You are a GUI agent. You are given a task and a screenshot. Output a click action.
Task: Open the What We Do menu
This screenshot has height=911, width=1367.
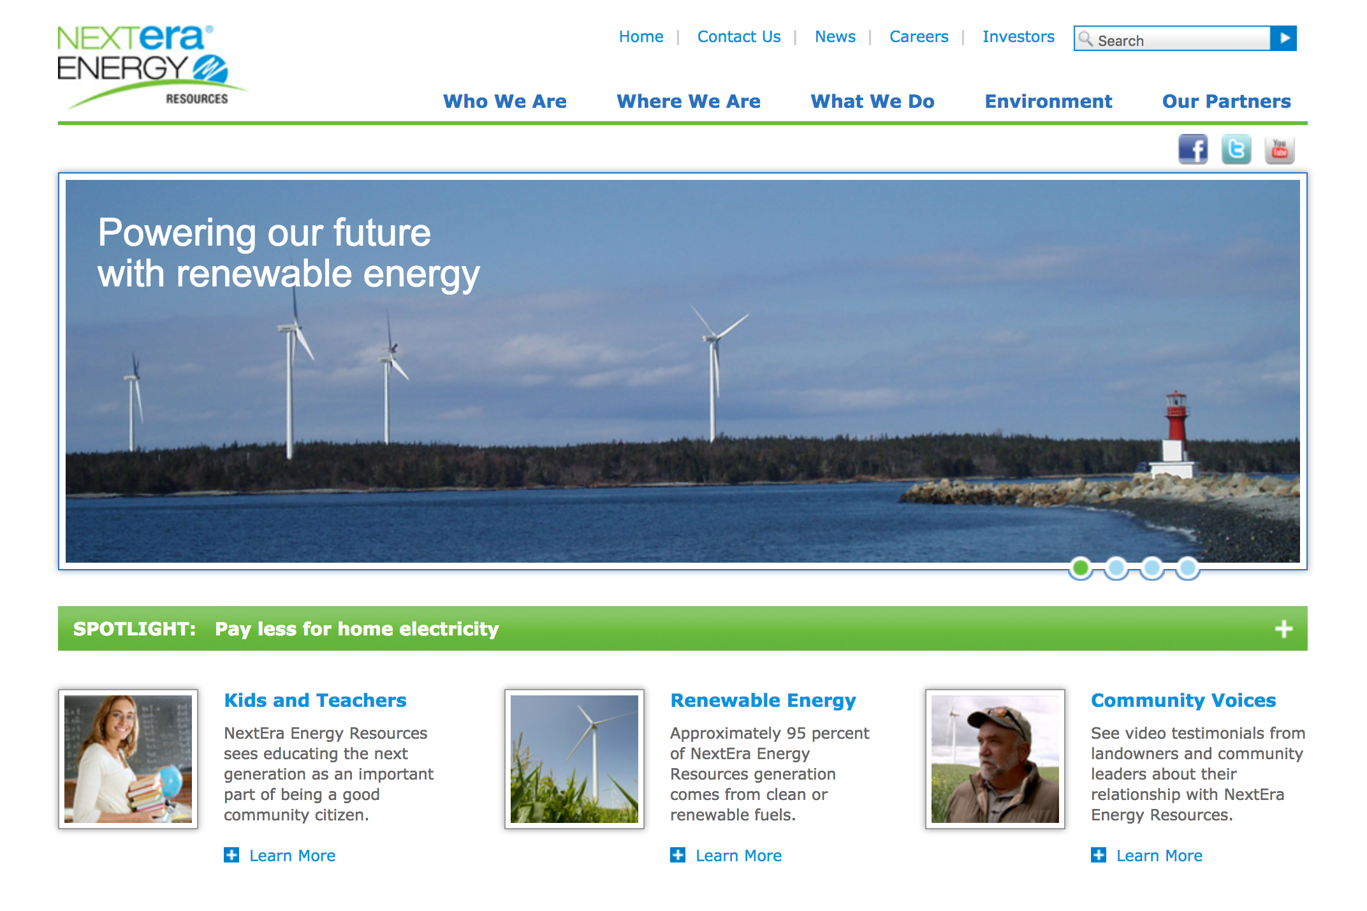click(x=872, y=101)
